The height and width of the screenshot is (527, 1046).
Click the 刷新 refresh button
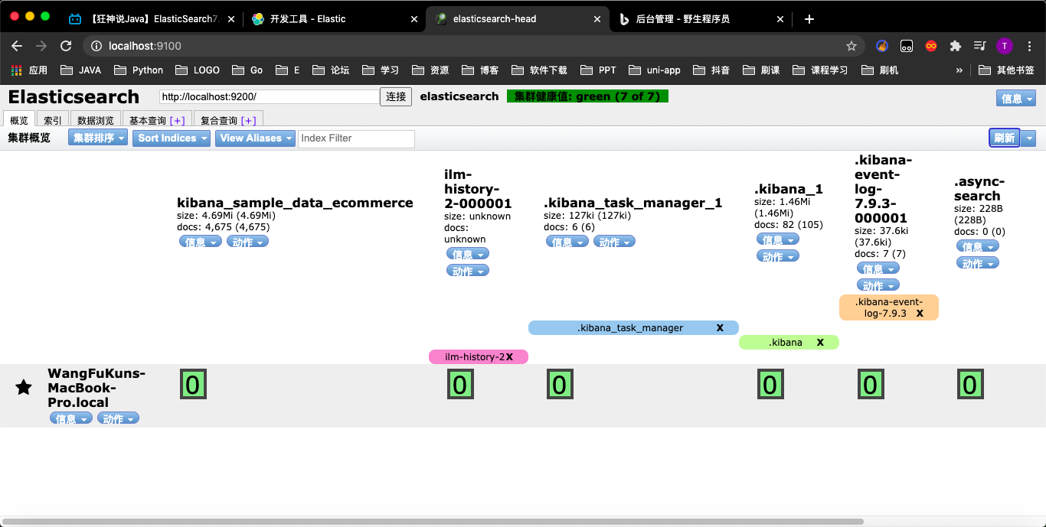(x=1005, y=138)
